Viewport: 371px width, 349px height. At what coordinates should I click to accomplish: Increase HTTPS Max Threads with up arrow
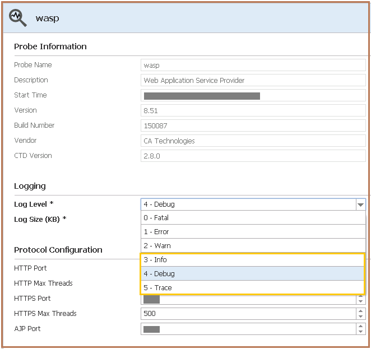[x=361, y=311]
